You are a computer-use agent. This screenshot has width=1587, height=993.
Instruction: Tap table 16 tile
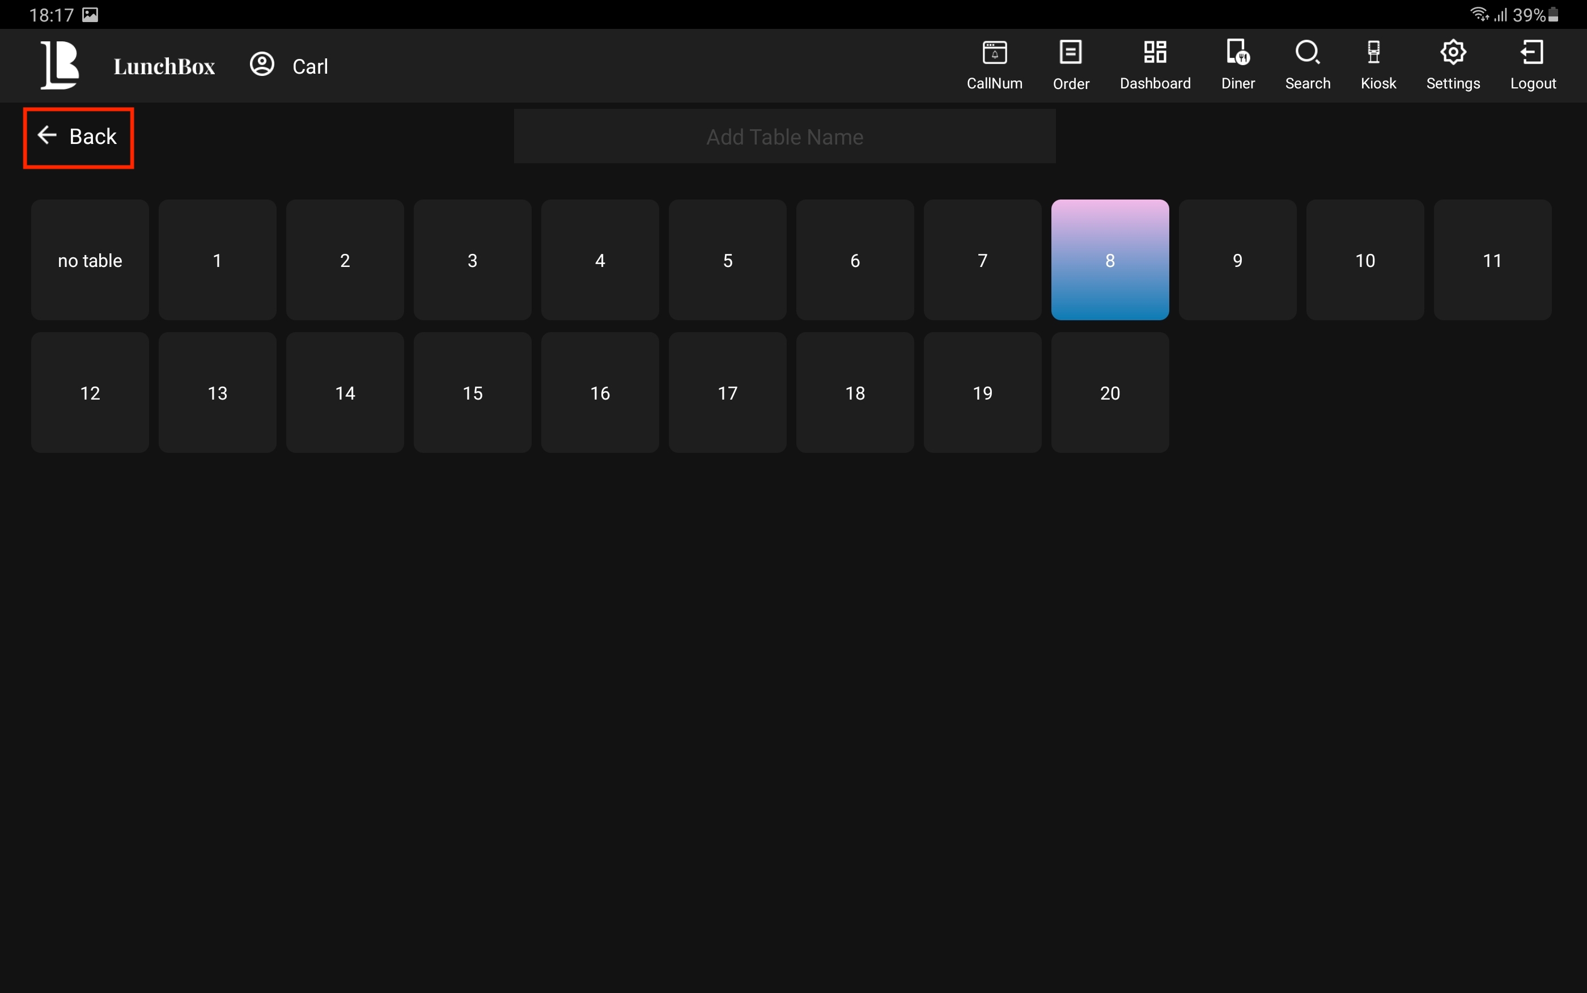click(600, 392)
